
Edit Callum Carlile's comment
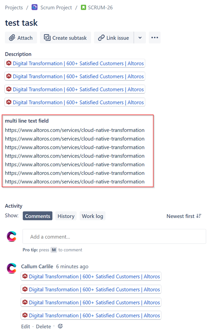[x=25, y=326]
